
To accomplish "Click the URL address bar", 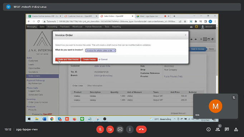I will (x=117, y=21).
